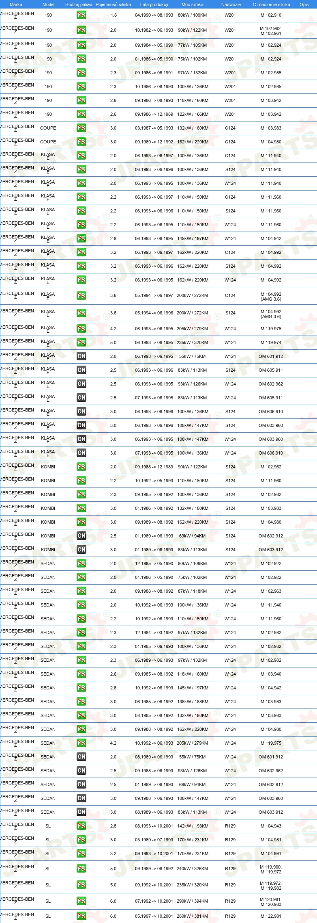Click petrol icon in KLASA E 4.2 row
The image size is (317, 923).
(81, 329)
